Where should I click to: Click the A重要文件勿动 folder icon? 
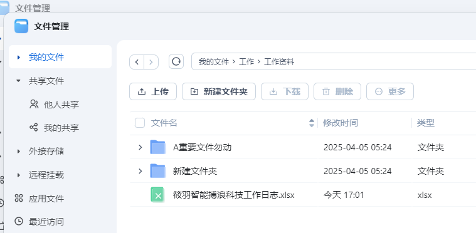(158, 147)
